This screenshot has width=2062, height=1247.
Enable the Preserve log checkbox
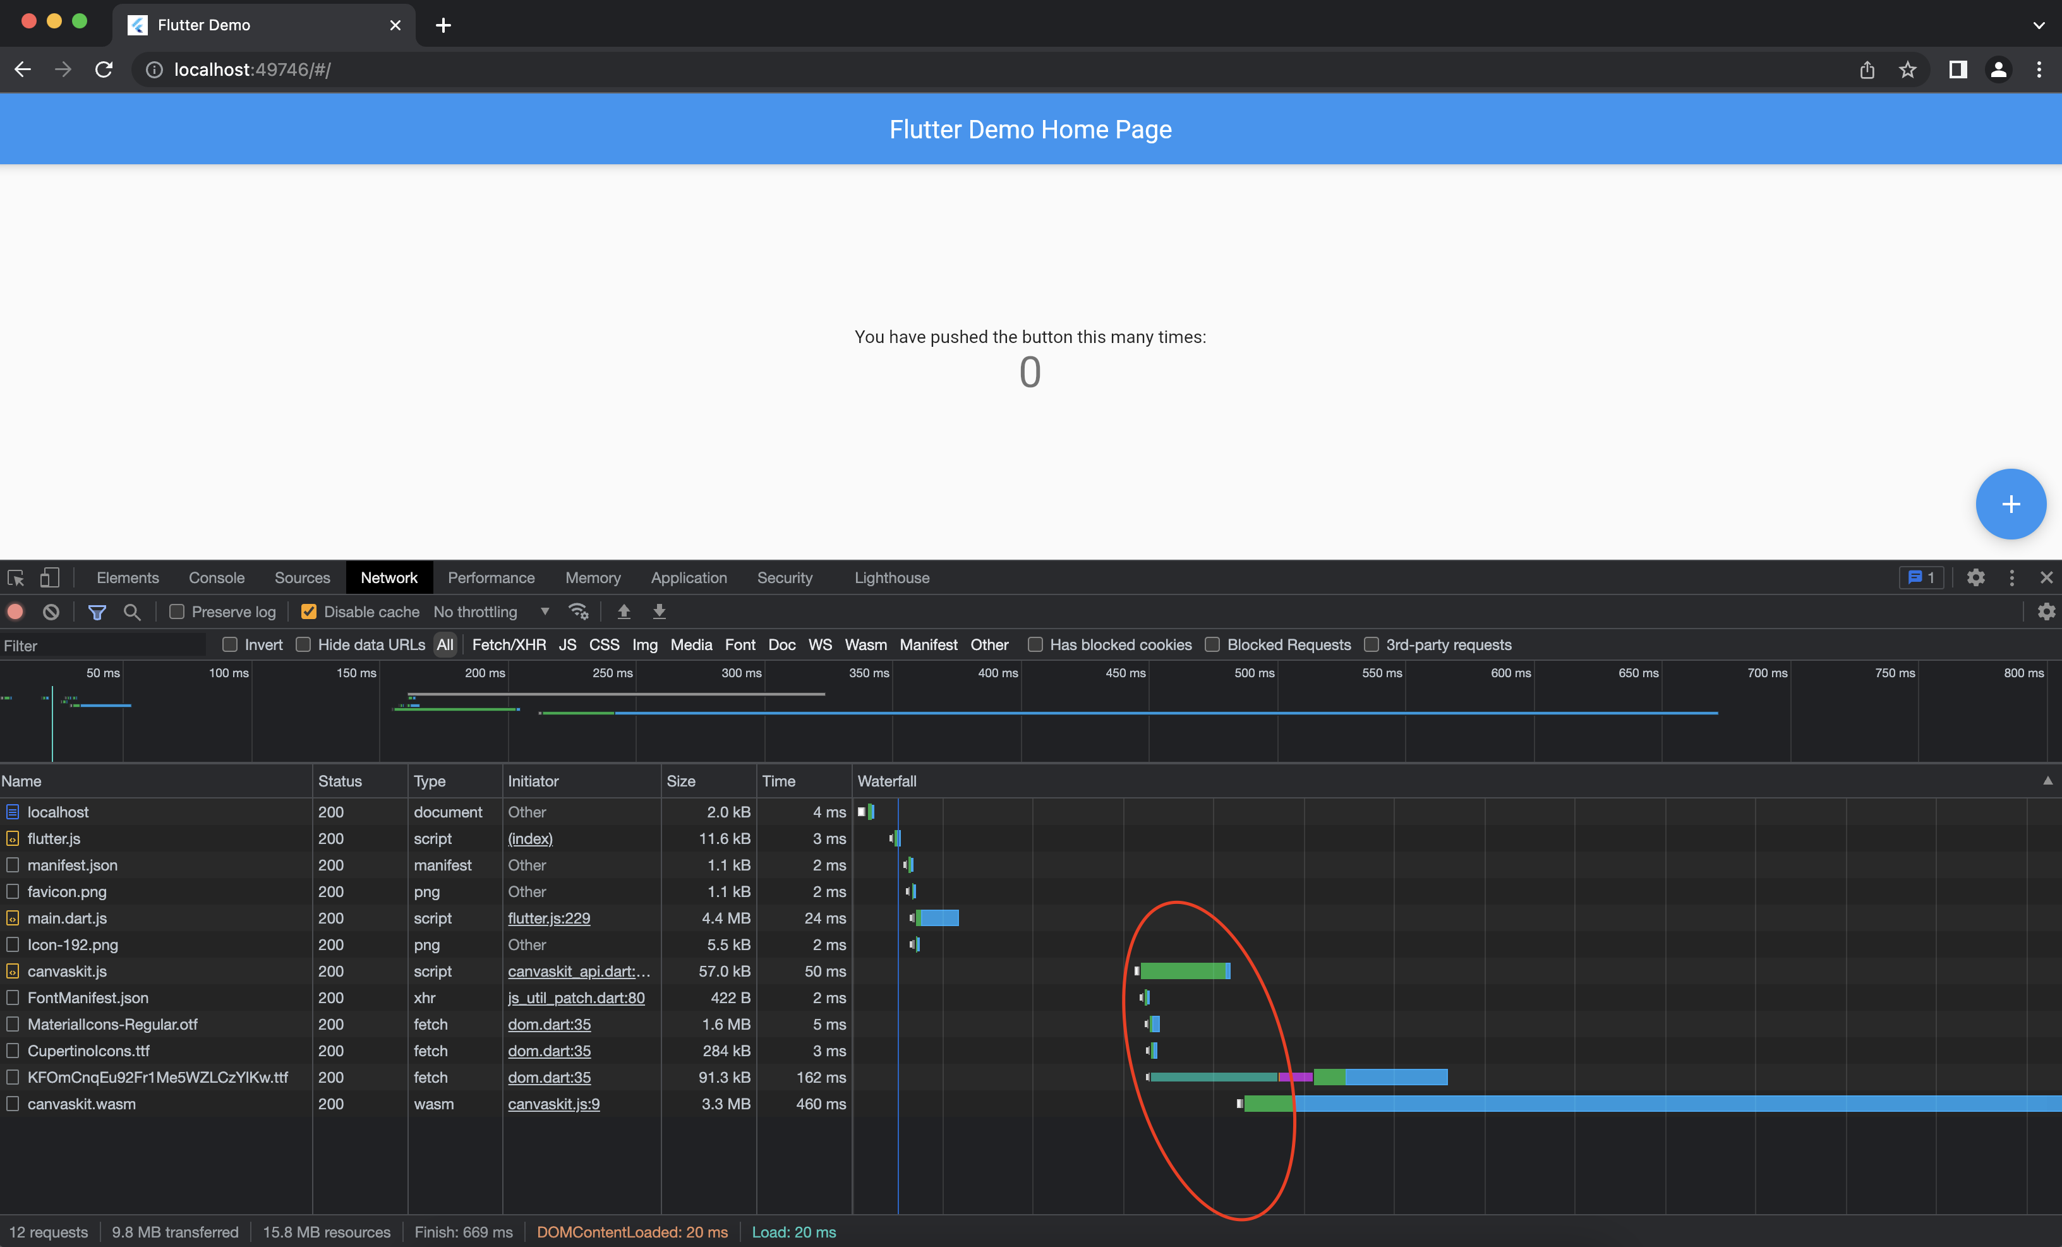(x=177, y=611)
